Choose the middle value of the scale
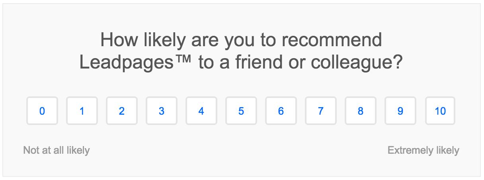The image size is (484, 180). (241, 111)
